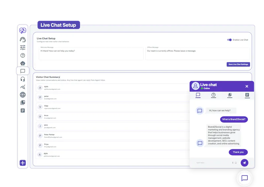264x187 pixels.
Task: Click the bot chat icon beside 'Hi, how can we help?'
Action: point(200,111)
